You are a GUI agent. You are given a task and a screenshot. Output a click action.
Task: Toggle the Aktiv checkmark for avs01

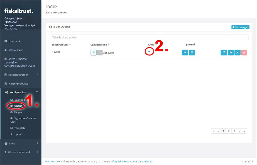[x=149, y=52]
